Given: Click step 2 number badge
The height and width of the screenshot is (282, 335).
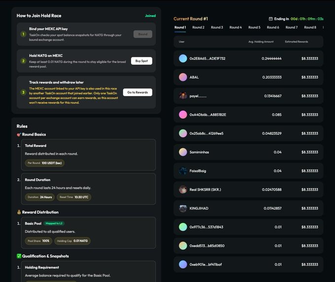Looking at the screenshot, I should [23, 61].
